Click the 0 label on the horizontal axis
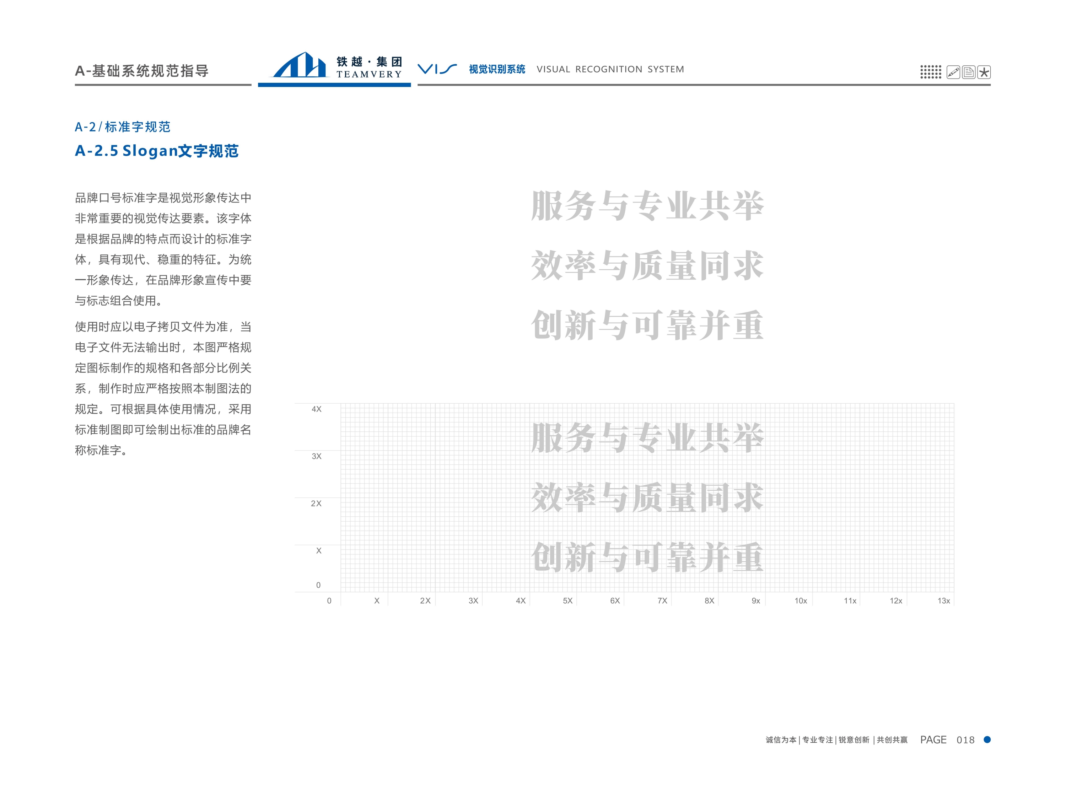Viewport: 1066px width, 791px height. [329, 601]
